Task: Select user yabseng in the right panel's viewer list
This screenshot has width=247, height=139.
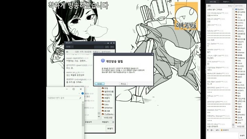Action: (x=240, y=31)
